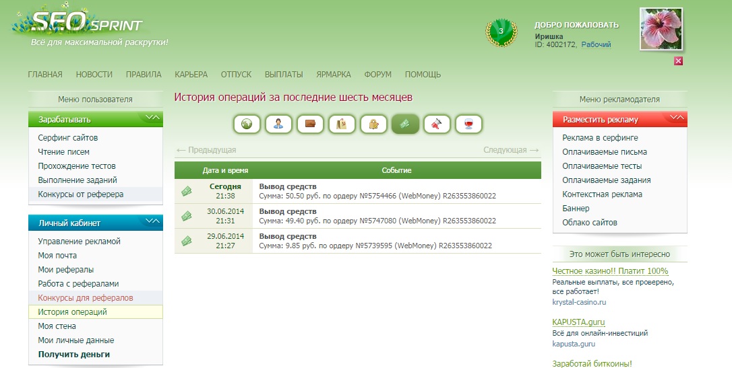The image size is (732, 368).
Task: Click the wine glass filter icon
Action: click(x=468, y=124)
